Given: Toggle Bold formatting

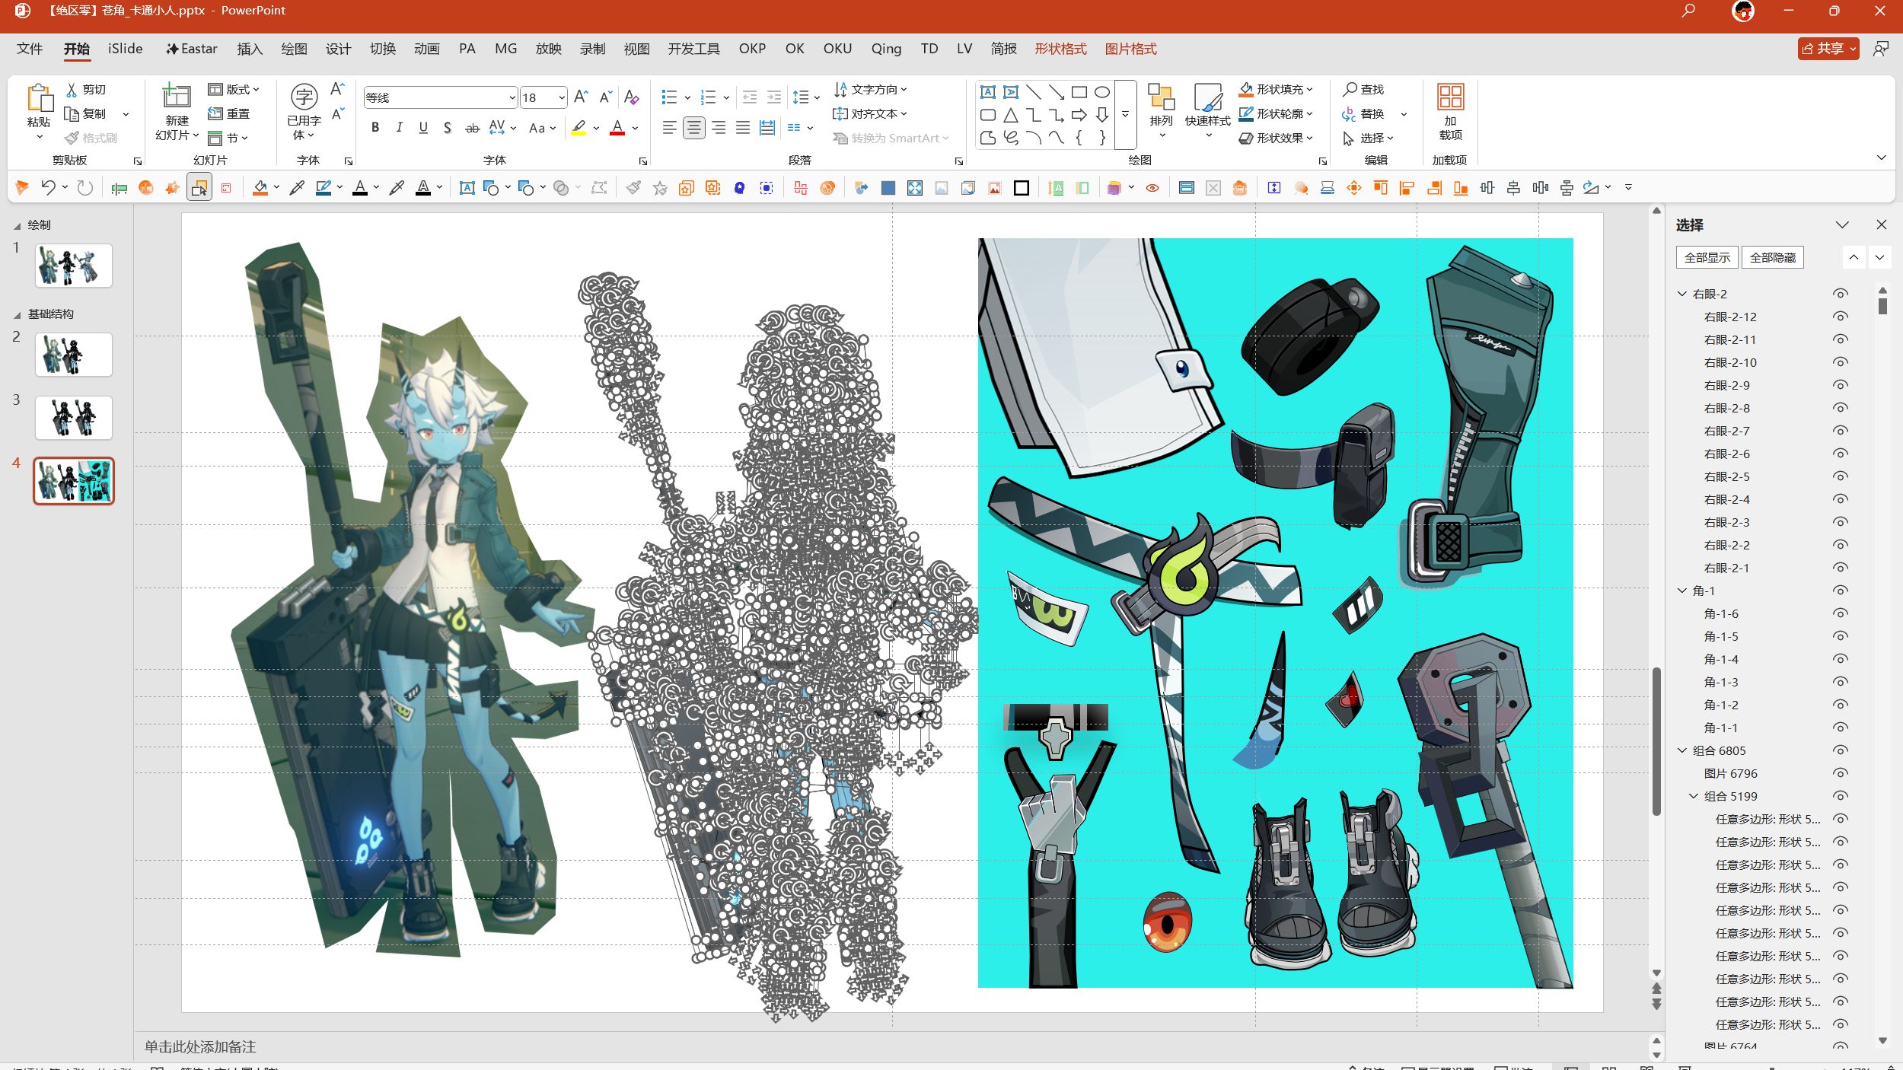Looking at the screenshot, I should [375, 128].
